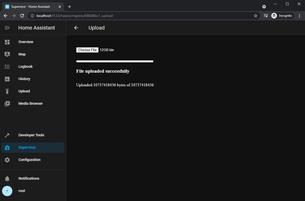Viewport: 305px width, 201px height.
Task: Click the site information icon in address bar
Action: click(32, 16)
